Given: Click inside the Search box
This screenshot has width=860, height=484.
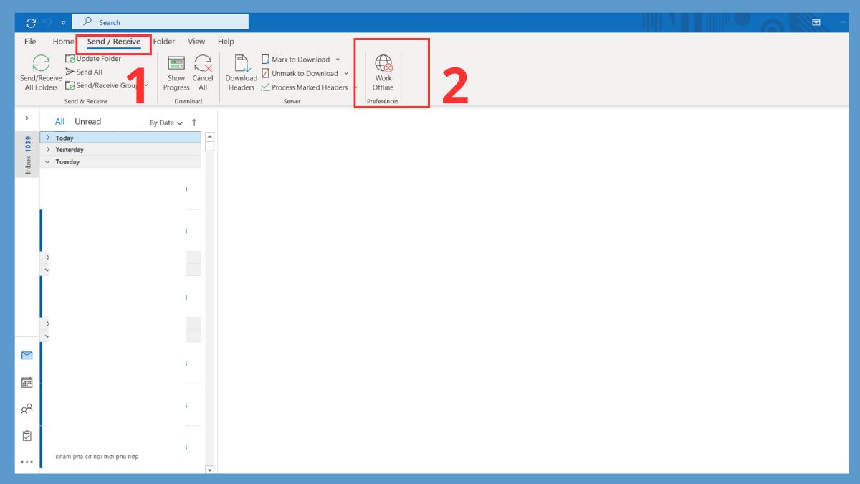Looking at the screenshot, I should click(161, 22).
